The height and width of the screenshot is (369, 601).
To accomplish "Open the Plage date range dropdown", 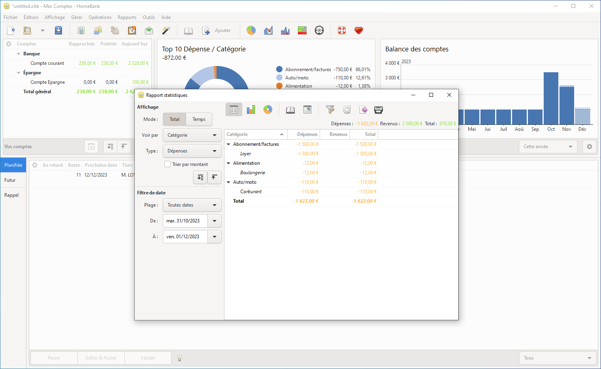I will tap(192, 205).
